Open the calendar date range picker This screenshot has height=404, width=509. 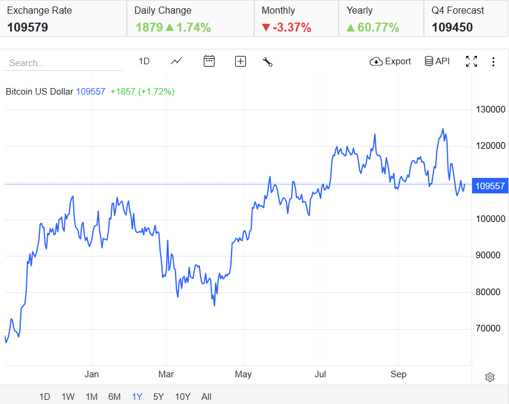point(209,61)
